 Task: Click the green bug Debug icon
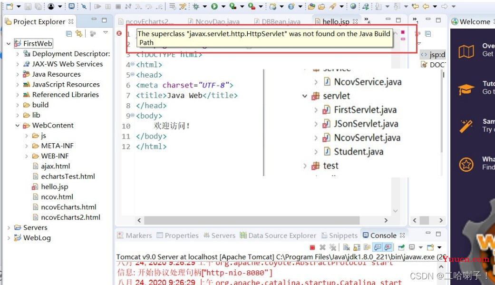(196, 6)
